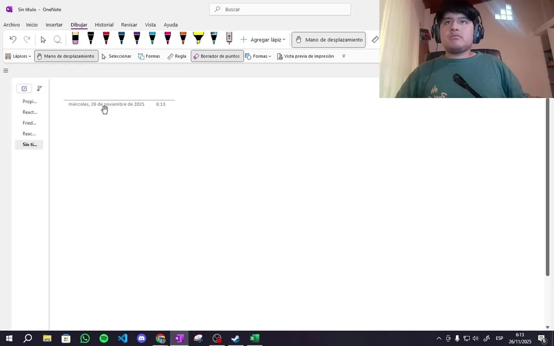Select the yellow highlighter
Viewport: 554px width, 346px height.
coord(199,38)
